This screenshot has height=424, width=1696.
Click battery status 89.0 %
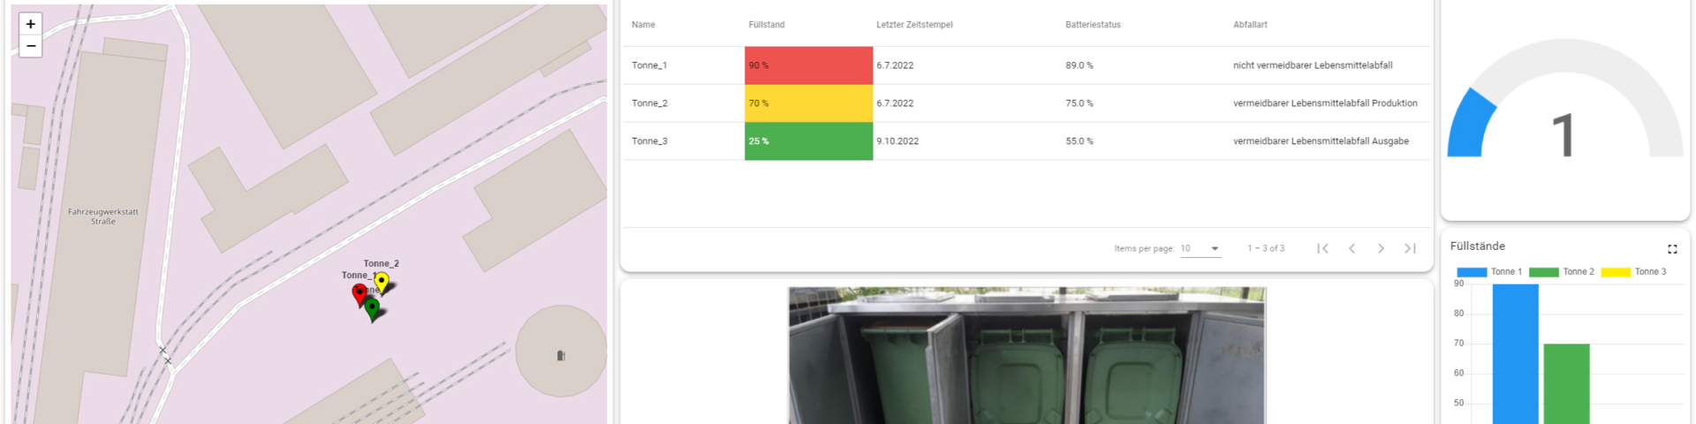pyautogui.click(x=1079, y=65)
